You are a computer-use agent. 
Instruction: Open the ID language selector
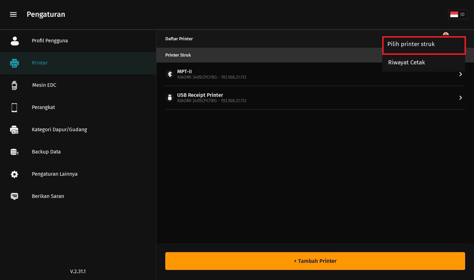(458, 15)
